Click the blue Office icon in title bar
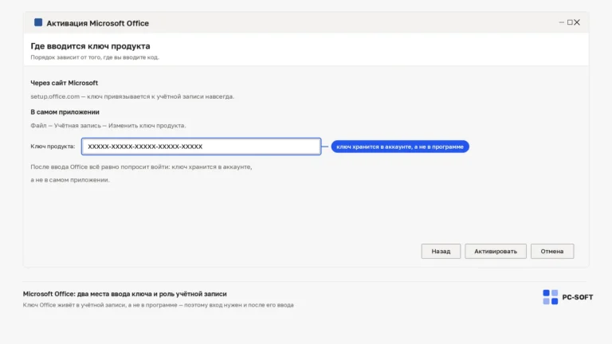This screenshot has height=344, width=612. 38,22
